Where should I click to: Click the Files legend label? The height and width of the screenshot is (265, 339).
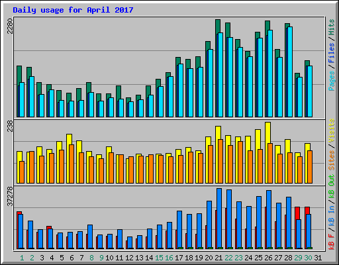(x=332, y=53)
